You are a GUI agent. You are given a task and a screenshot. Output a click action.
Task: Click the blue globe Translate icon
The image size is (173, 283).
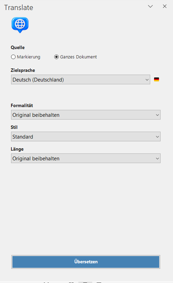tap(20, 25)
